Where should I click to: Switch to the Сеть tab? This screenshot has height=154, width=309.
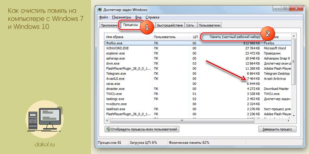pyautogui.click(x=191, y=25)
